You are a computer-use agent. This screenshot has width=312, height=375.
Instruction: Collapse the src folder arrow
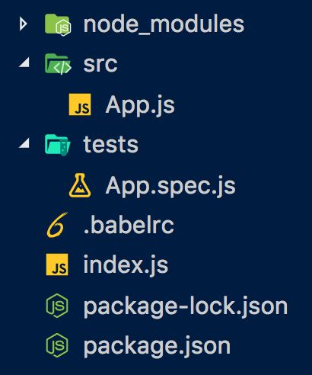pyautogui.click(x=24, y=62)
